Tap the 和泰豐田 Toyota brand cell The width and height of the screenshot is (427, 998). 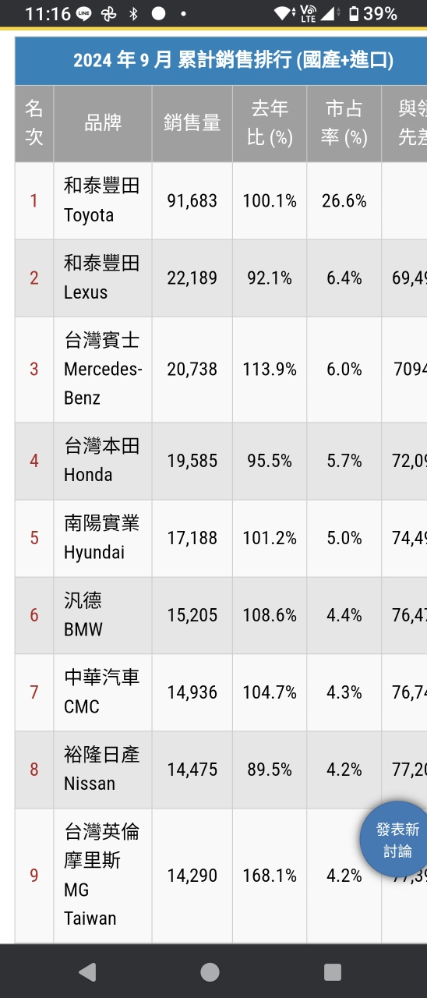point(103,200)
